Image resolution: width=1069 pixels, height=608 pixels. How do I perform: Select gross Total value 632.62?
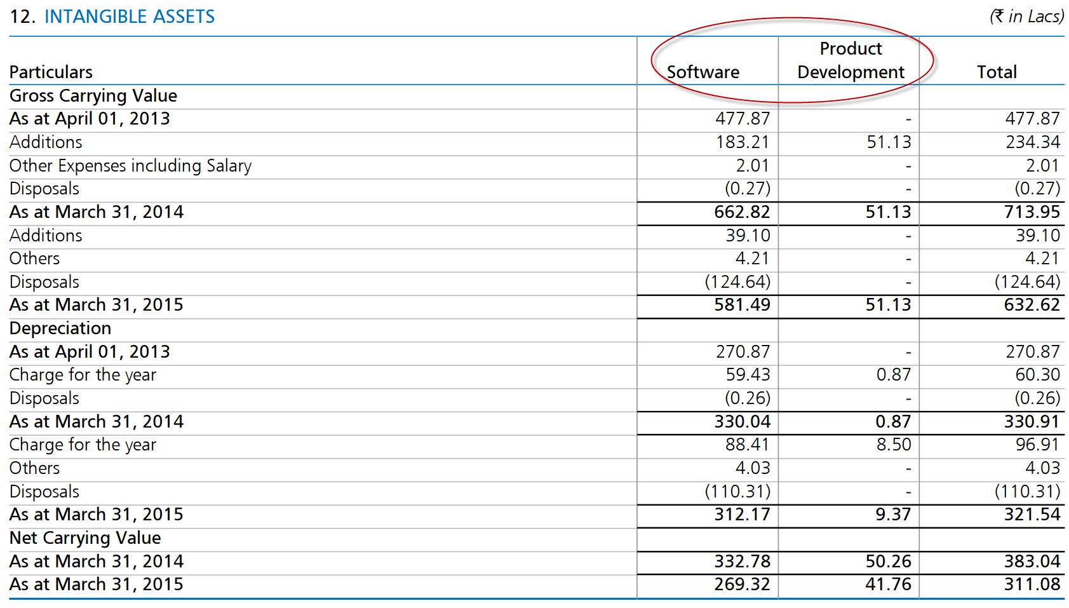pos(1032,305)
